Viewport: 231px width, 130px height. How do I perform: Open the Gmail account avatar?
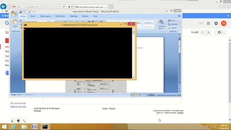[x=224, y=23]
